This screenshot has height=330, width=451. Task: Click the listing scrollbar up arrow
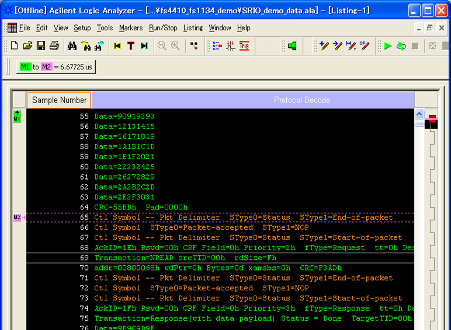pyautogui.click(x=419, y=114)
